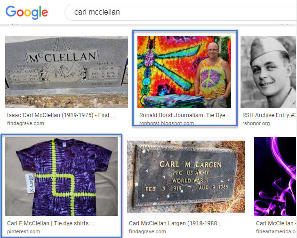Viewport: 297px width, 238px height.
Task: Click the Carl McClellan fineartamerica title
Action: (276, 223)
